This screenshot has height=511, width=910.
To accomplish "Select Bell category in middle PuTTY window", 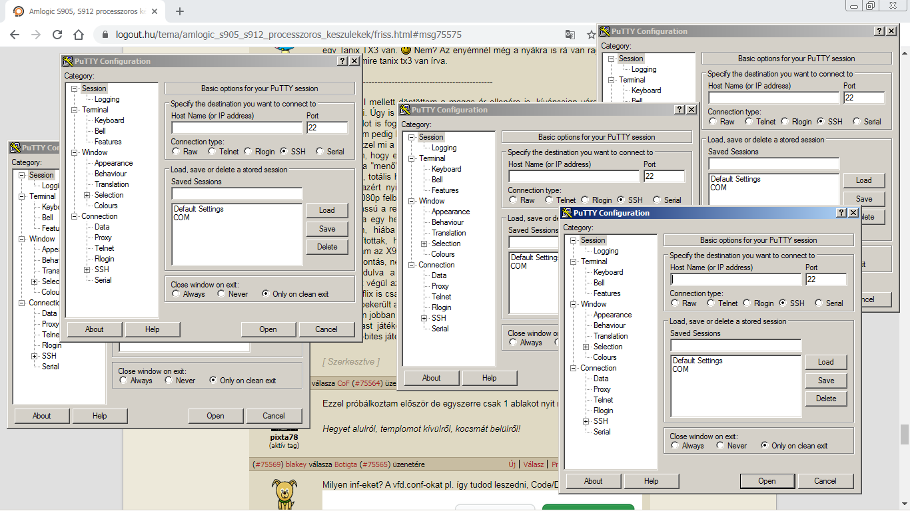I will tap(437, 180).
